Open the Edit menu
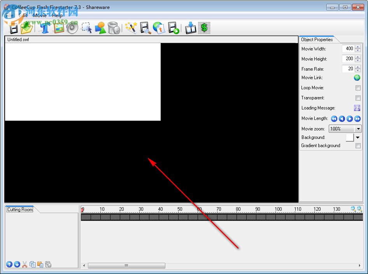Viewport: 368px width, 274px height. (x=23, y=16)
